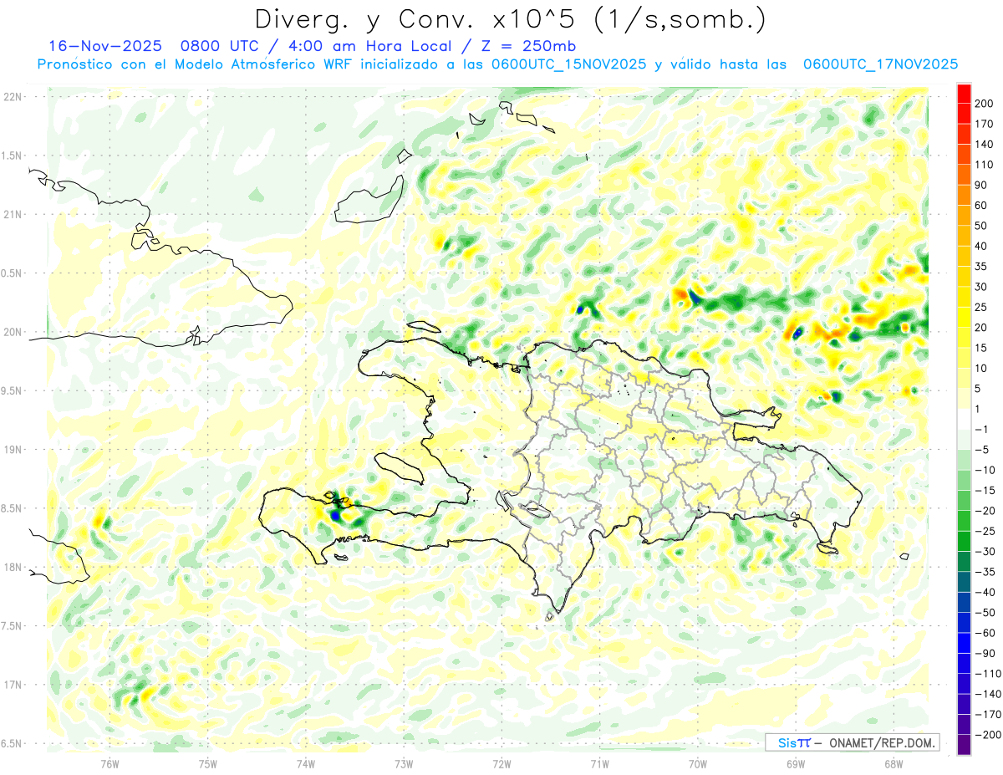Click the valid-until time '0600UTC_17NOV2025'
Image resolution: width=1003 pixels, height=775 pixels.
pyautogui.click(x=880, y=64)
